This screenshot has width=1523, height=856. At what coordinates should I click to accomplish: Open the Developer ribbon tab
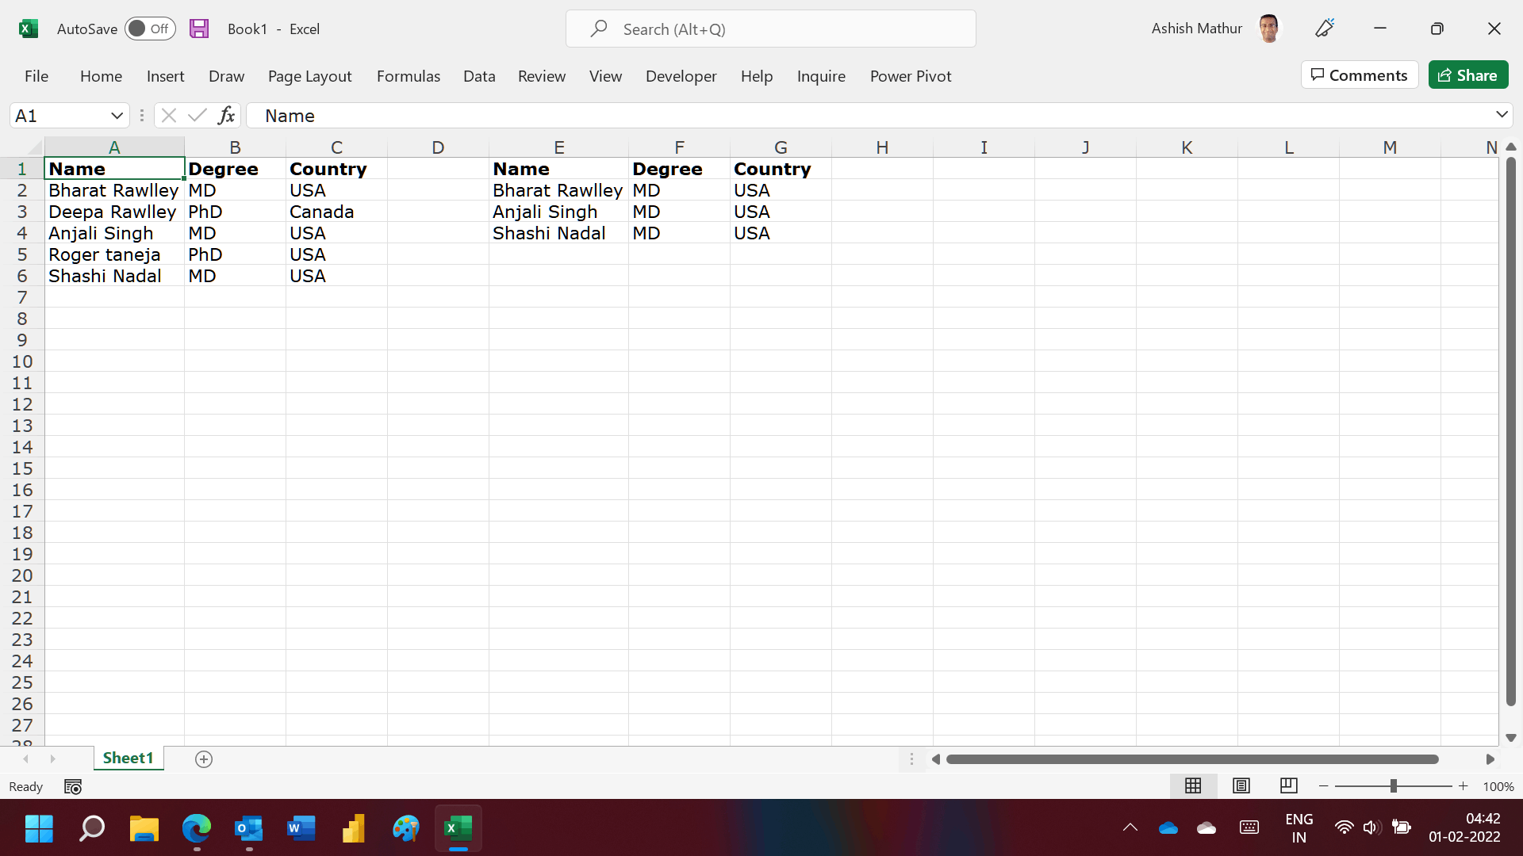tap(681, 76)
